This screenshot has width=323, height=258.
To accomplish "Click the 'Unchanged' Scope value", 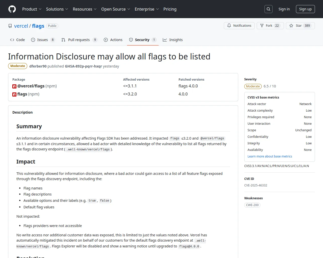I will tap(303, 130).
